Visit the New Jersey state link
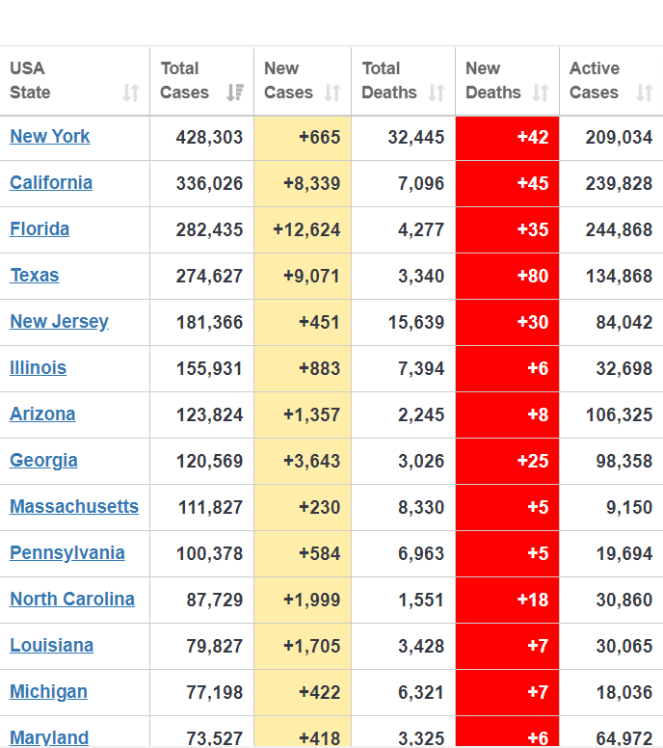The width and height of the screenshot is (663, 748). [59, 322]
